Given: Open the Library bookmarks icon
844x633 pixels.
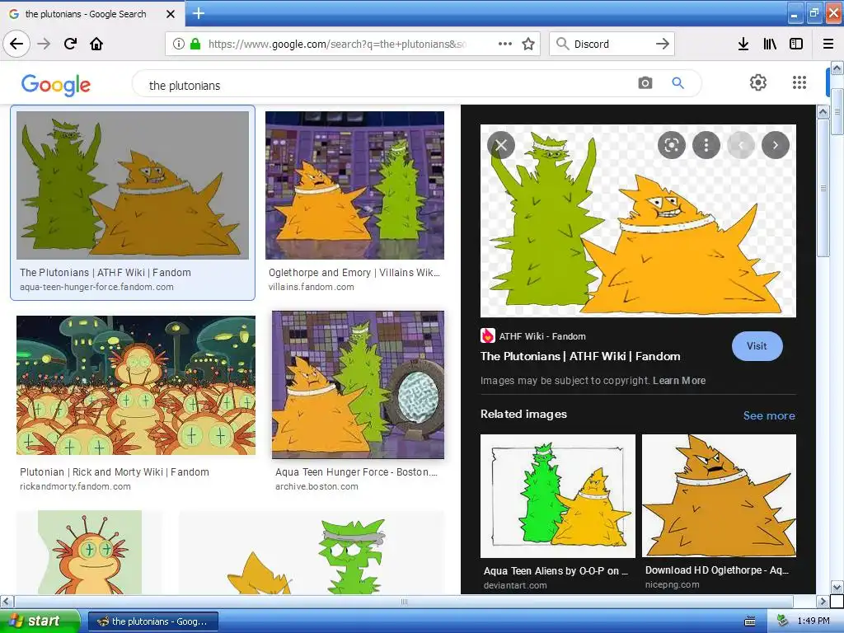Looking at the screenshot, I should [x=770, y=44].
